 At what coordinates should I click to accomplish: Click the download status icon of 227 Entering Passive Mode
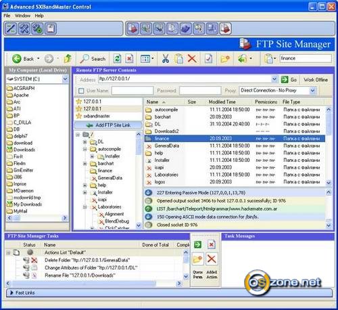point(148,193)
